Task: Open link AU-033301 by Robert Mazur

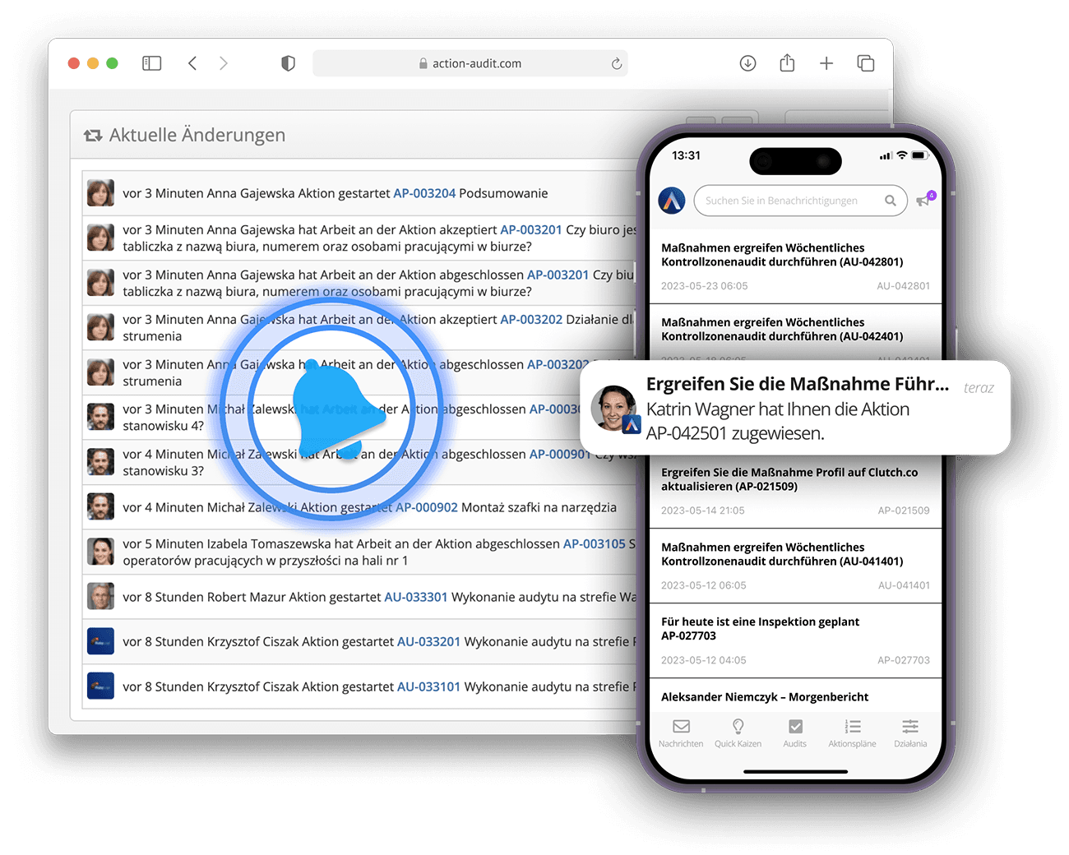Action: (x=416, y=597)
